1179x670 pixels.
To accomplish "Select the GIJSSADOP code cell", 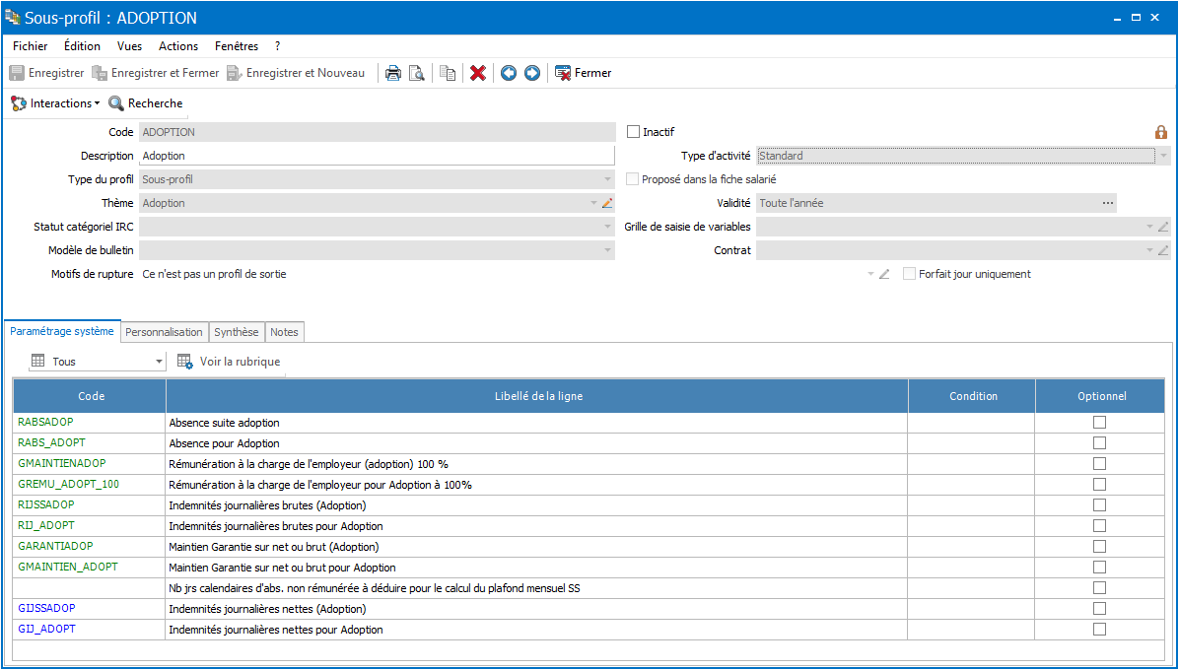I will click(91, 608).
